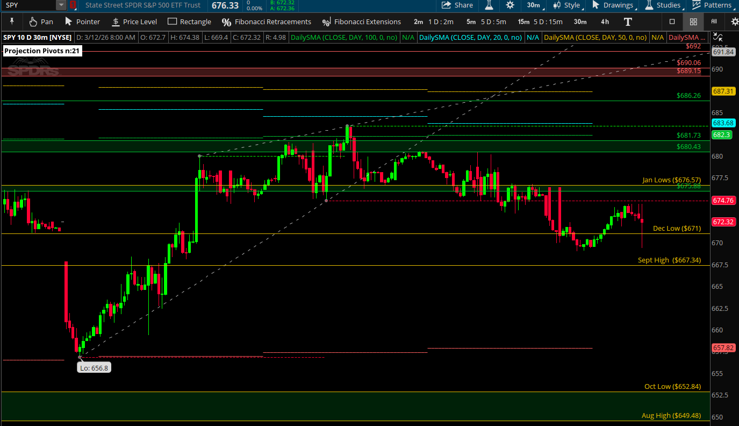Click the 'DailySMA (CLOSE, DAY, 50, 0, no)' study label
The height and width of the screenshot is (426, 739).
(x=595, y=37)
